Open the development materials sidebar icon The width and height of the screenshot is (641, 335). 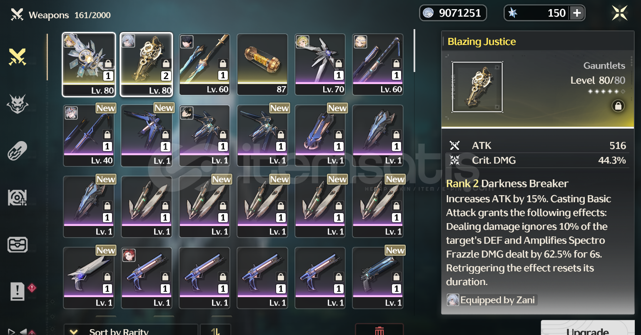[x=17, y=197]
